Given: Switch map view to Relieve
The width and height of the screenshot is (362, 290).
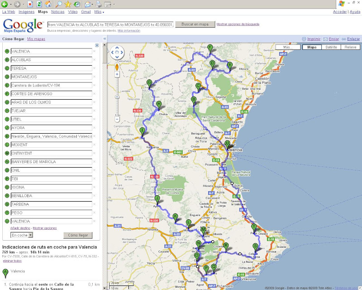Looking at the screenshot, I should (350, 47).
